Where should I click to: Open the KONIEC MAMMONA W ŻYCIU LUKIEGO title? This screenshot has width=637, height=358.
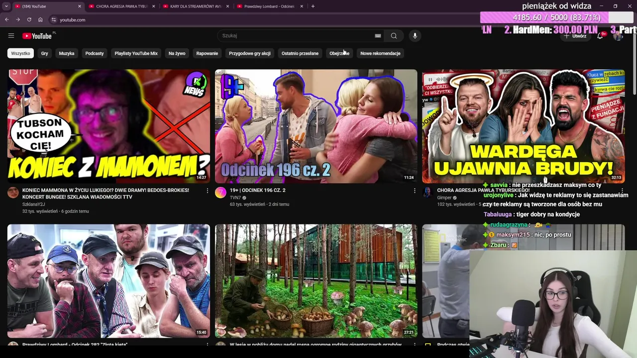coord(106,193)
